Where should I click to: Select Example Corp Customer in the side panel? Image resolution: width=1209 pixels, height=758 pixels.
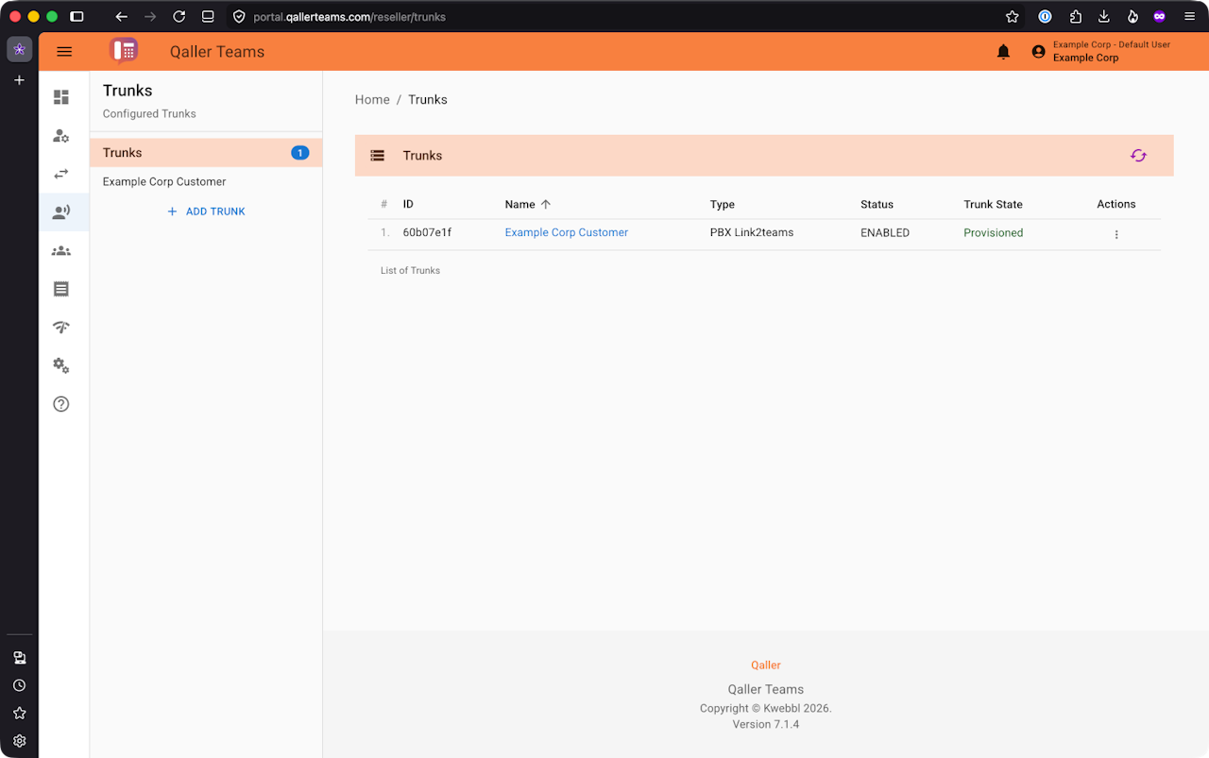(x=206, y=181)
